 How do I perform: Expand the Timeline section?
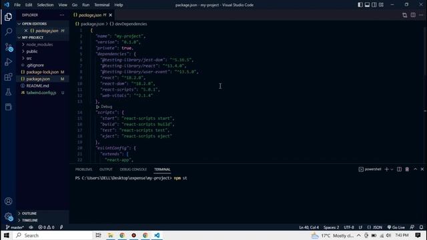pos(29,220)
